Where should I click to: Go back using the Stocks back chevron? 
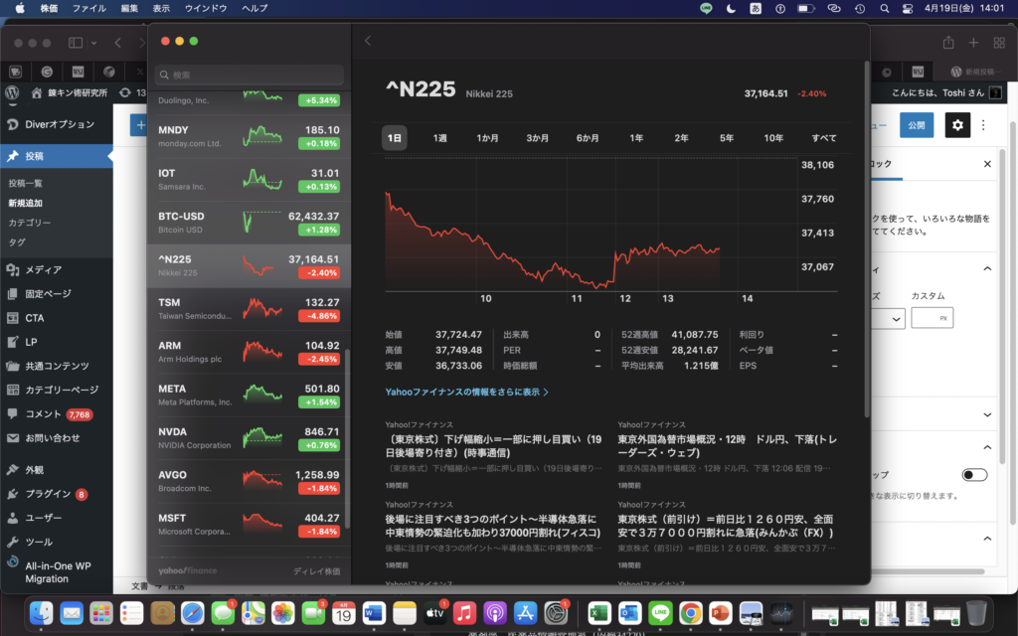point(368,41)
